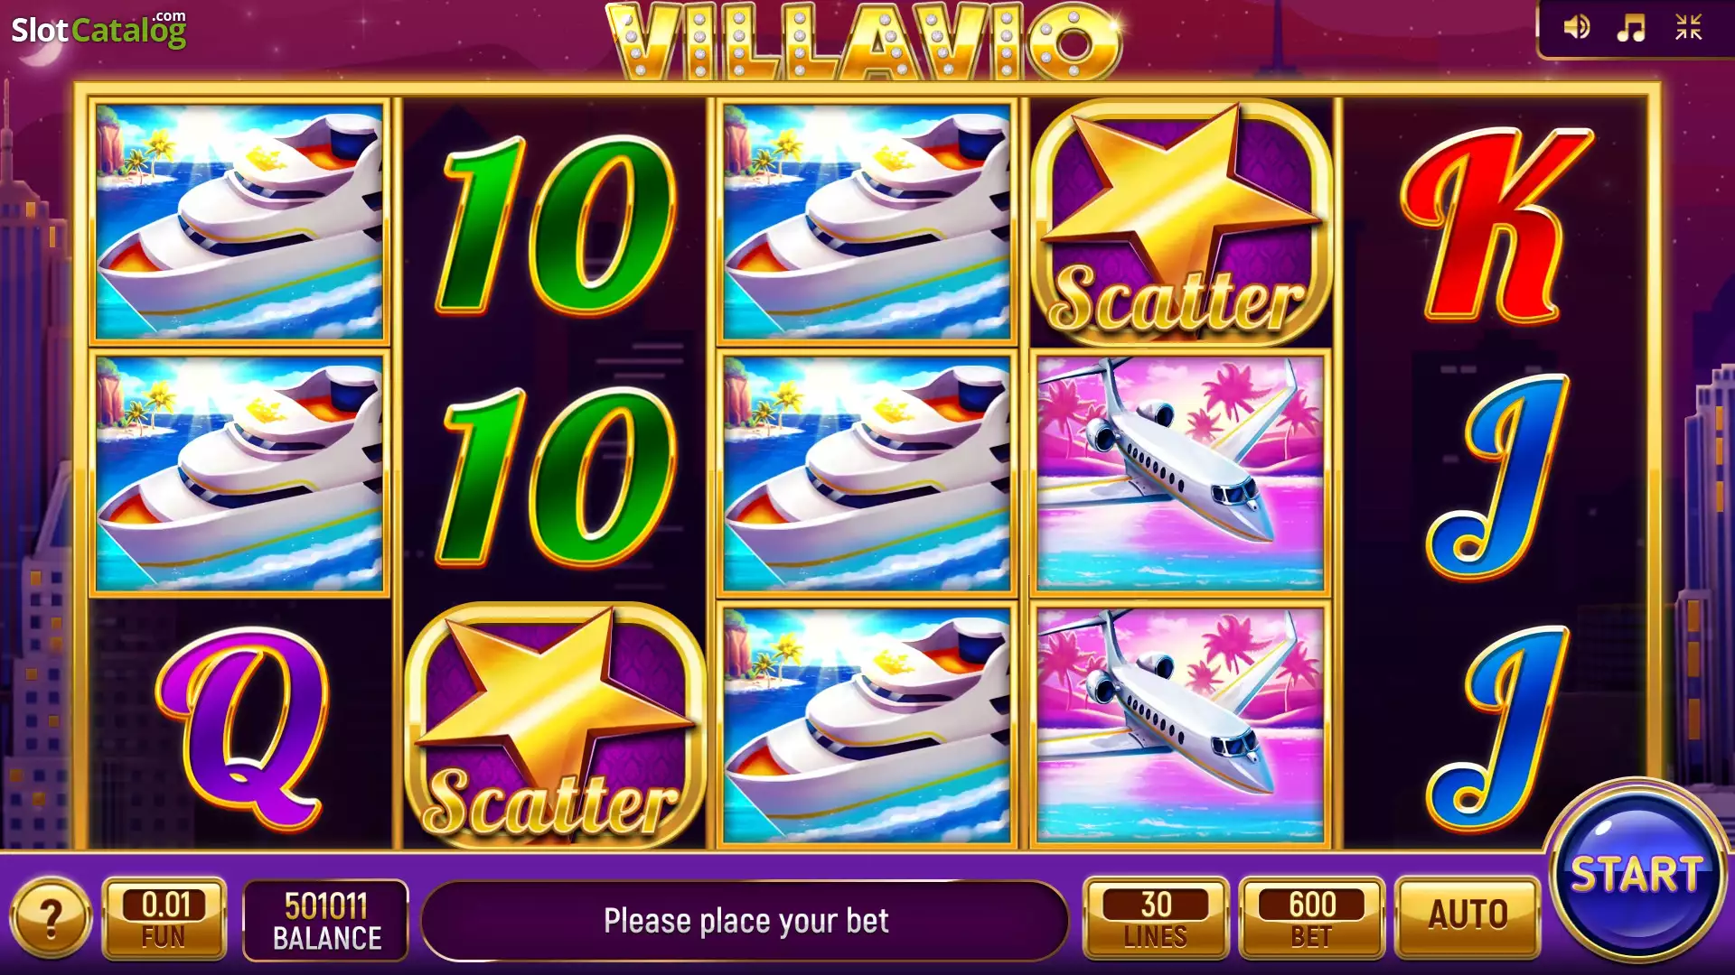
Task: Click the blue START spin button
Action: coord(1637,872)
